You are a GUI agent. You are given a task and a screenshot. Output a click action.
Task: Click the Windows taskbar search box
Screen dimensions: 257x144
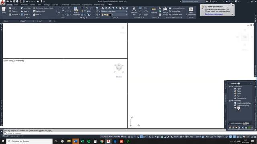(x=29, y=141)
